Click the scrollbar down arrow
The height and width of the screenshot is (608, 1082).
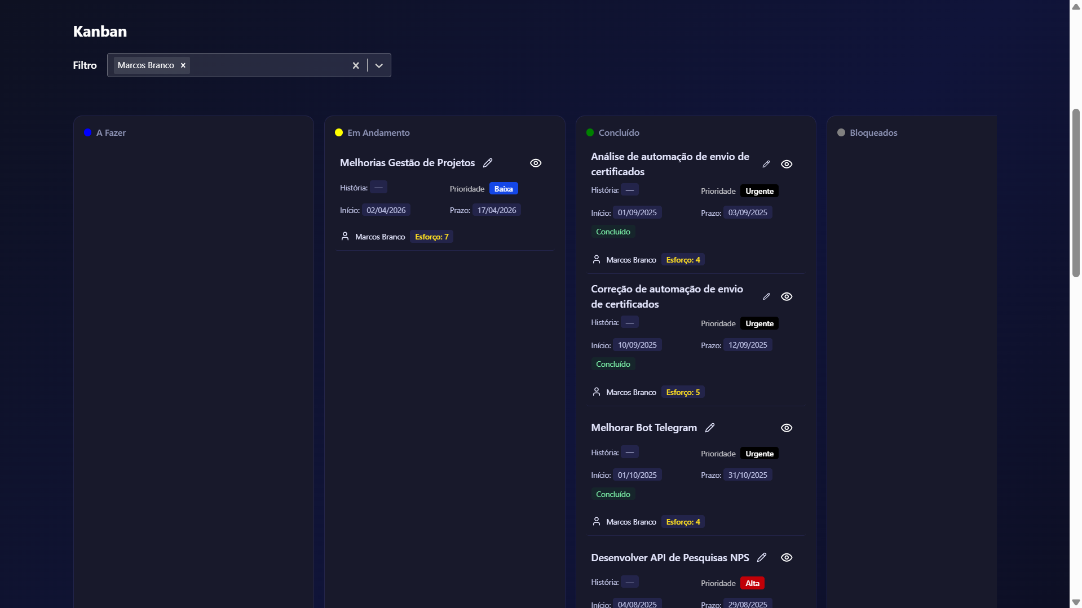(1076, 602)
